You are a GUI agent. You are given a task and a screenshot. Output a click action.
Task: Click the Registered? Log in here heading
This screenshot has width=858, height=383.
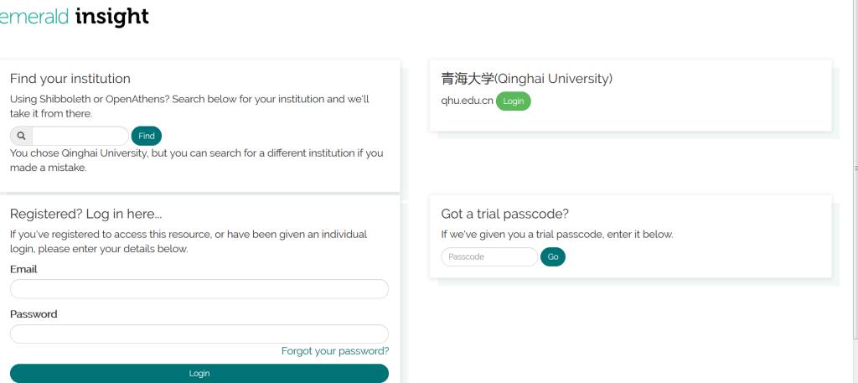point(86,214)
